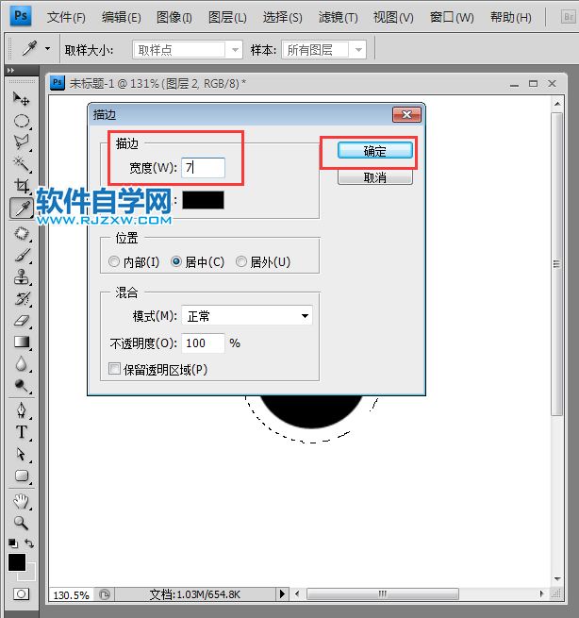Open the 选择(S) menu
Screen dimensions: 579x618
[282, 17]
